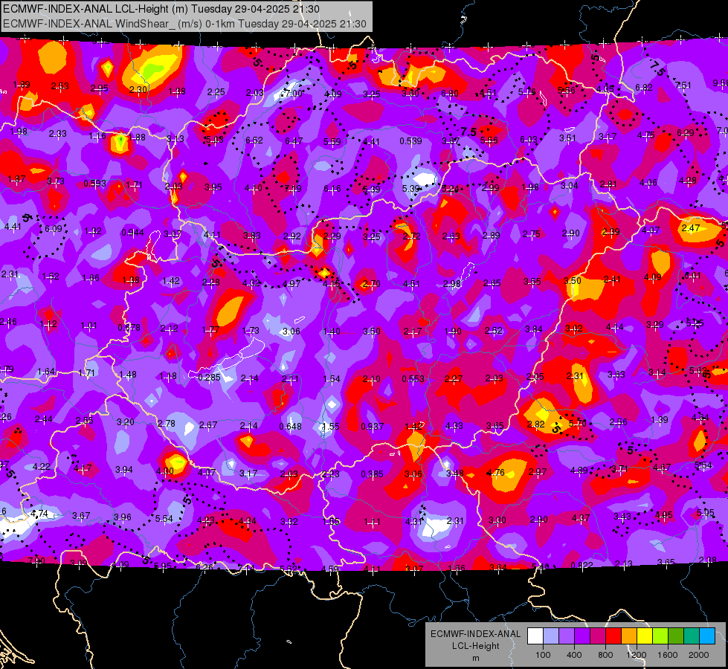Click the legend tick label 2000
This screenshot has width=728, height=669.
click(x=699, y=655)
